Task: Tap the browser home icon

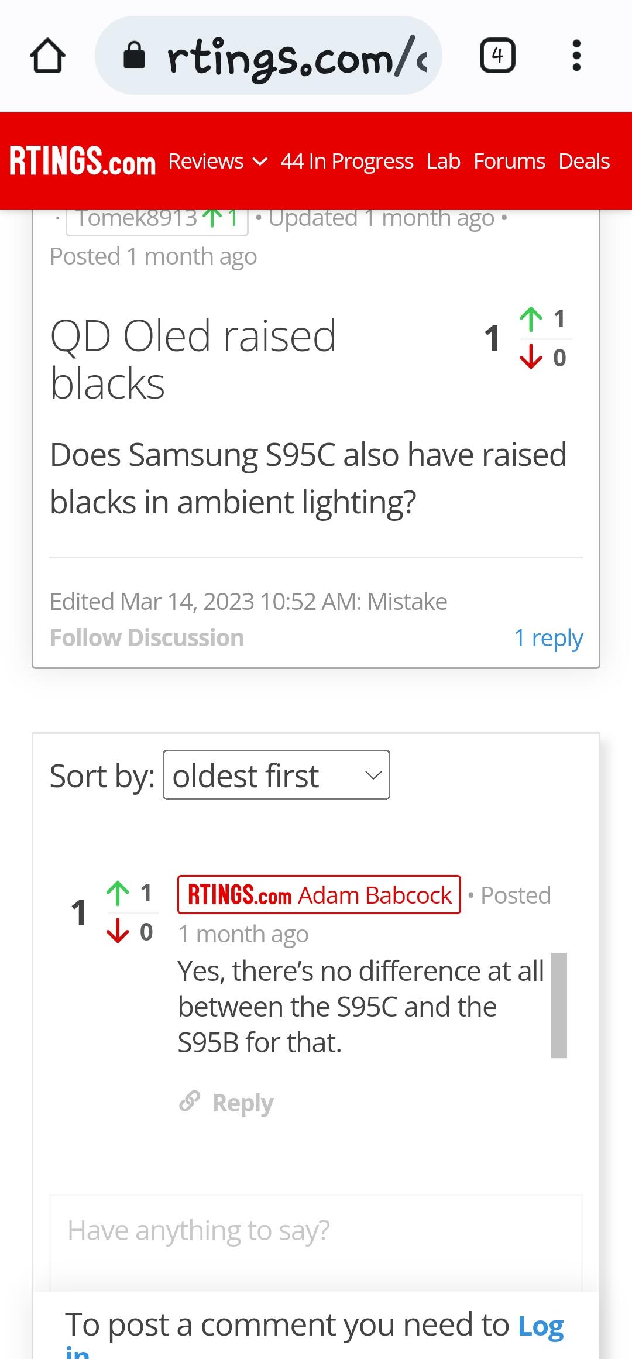Action: pos(47,56)
